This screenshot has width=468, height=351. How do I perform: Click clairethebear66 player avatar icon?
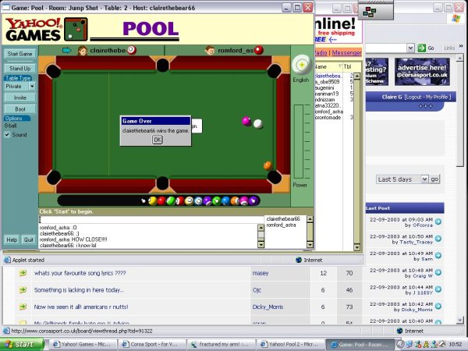click(x=83, y=51)
